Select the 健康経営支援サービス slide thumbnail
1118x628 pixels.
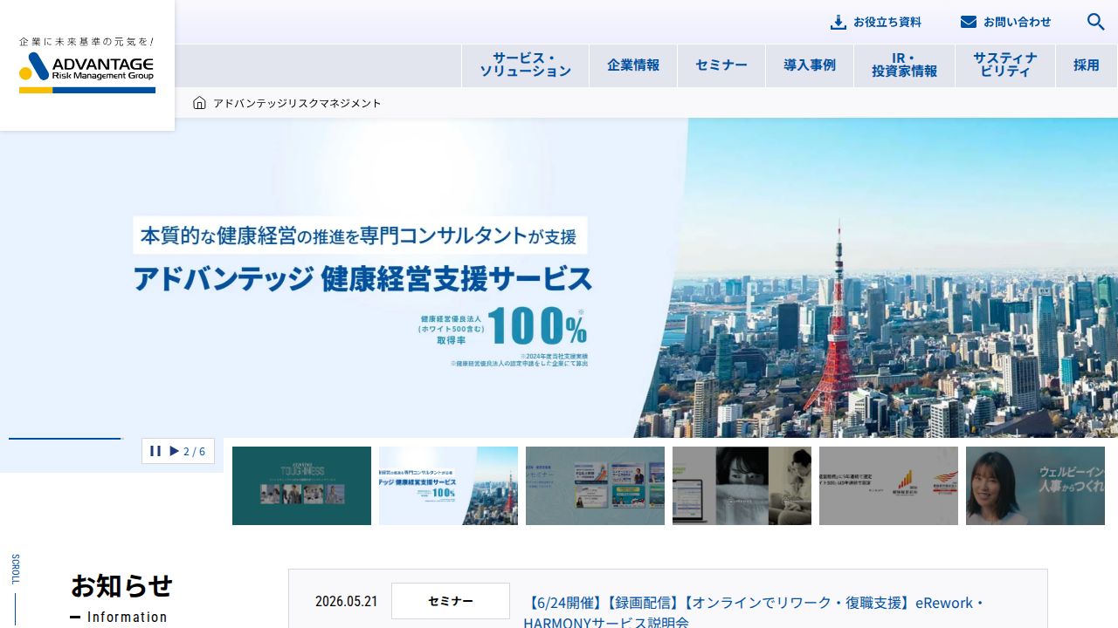(448, 486)
